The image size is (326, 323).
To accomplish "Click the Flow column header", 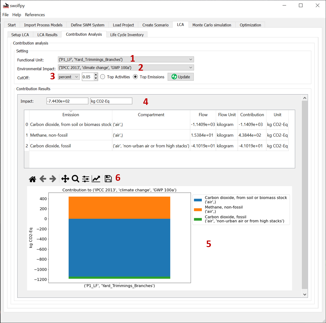I will tap(203, 115).
